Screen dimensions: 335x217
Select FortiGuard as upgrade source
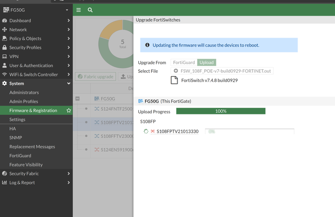(184, 62)
